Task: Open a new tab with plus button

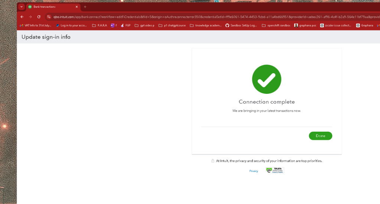Action: click(x=85, y=7)
